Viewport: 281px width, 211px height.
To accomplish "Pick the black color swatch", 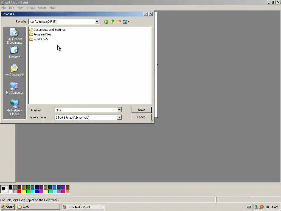I will (11, 187).
